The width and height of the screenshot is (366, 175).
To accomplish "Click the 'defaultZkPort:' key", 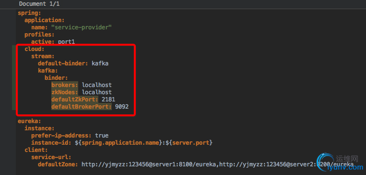I will coord(75,100).
